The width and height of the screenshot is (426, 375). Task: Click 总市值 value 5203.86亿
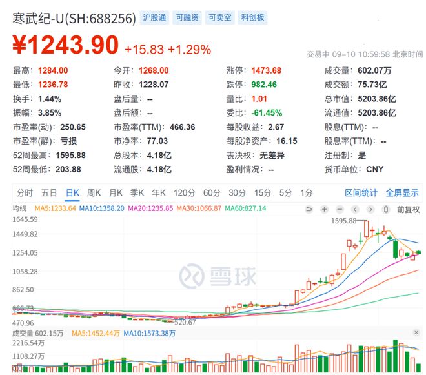click(377, 99)
